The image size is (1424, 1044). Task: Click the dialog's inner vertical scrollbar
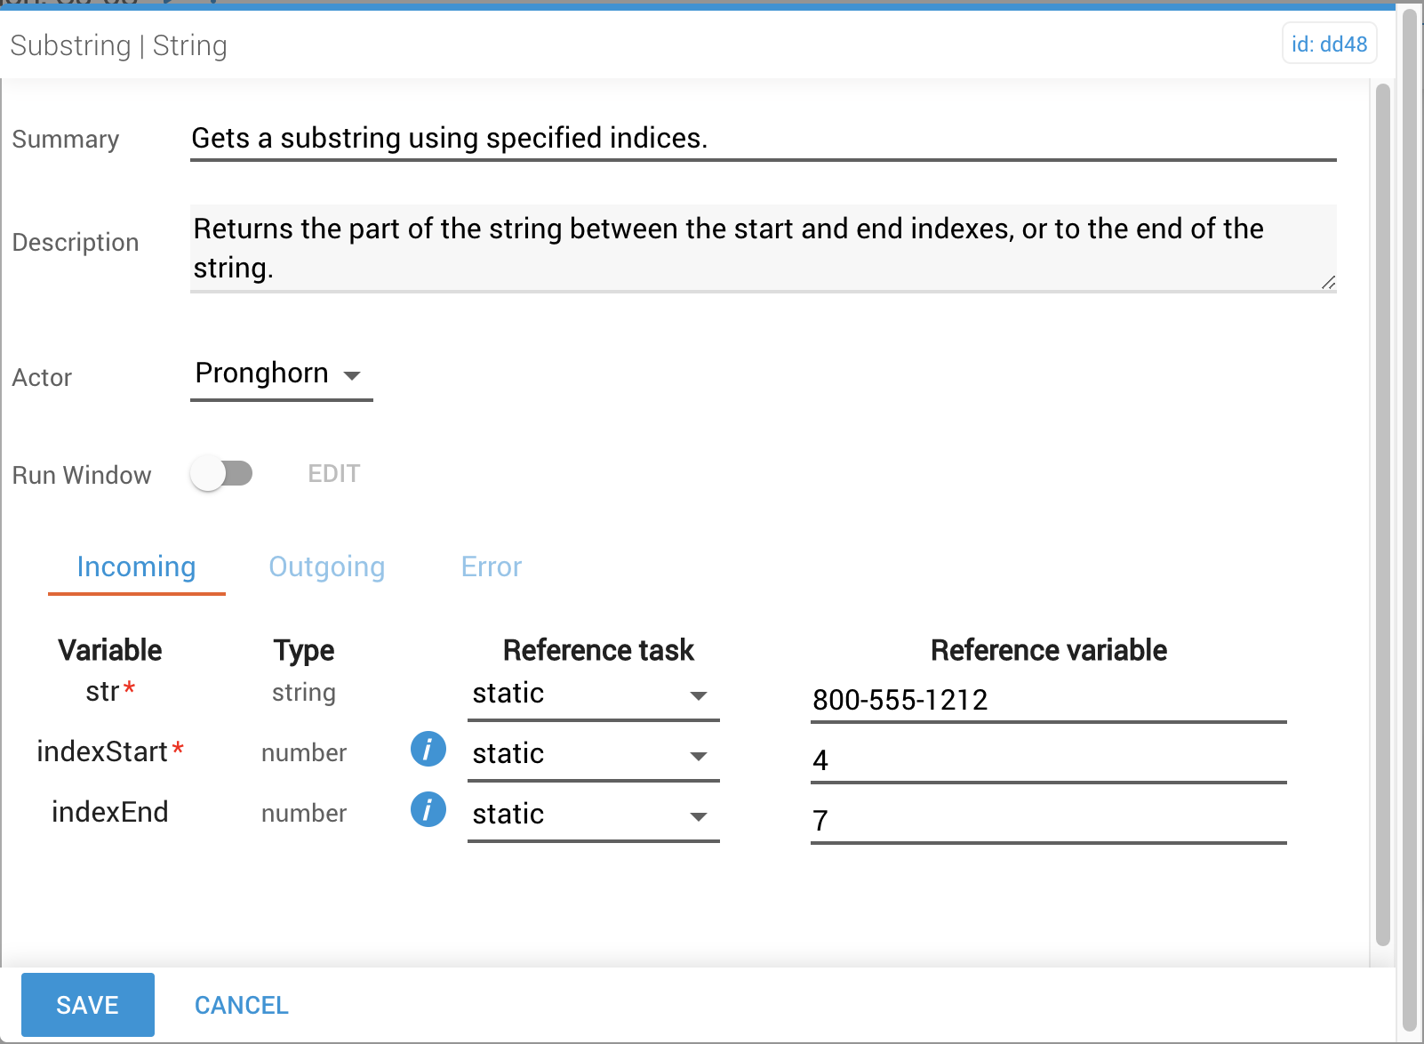(x=1382, y=515)
